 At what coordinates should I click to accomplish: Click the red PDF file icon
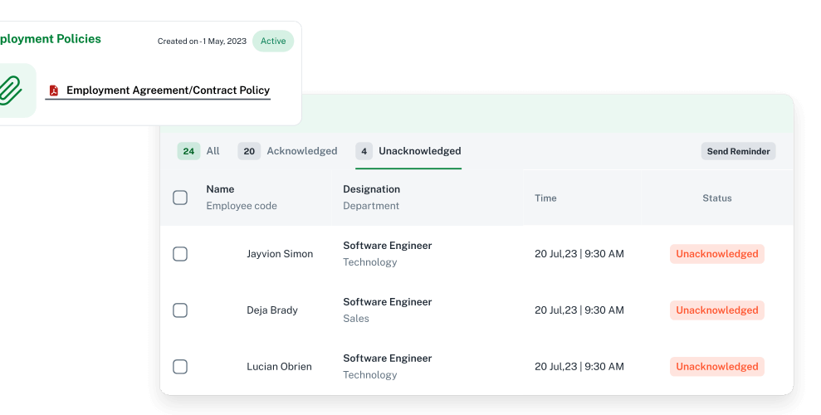[x=54, y=90]
